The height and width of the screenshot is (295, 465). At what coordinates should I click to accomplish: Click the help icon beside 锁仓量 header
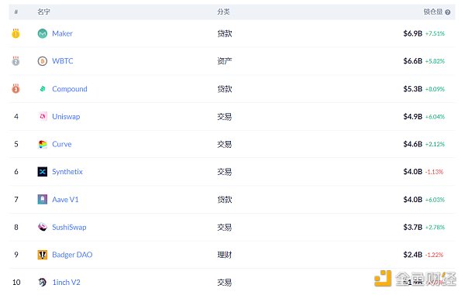448,12
